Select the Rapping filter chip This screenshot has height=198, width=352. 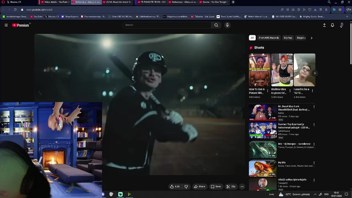(x=301, y=38)
